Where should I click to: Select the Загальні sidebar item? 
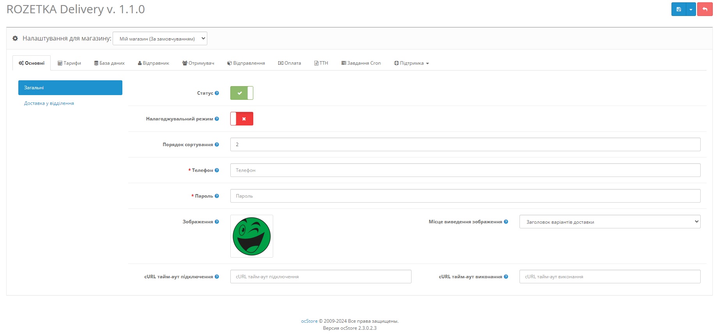[70, 88]
